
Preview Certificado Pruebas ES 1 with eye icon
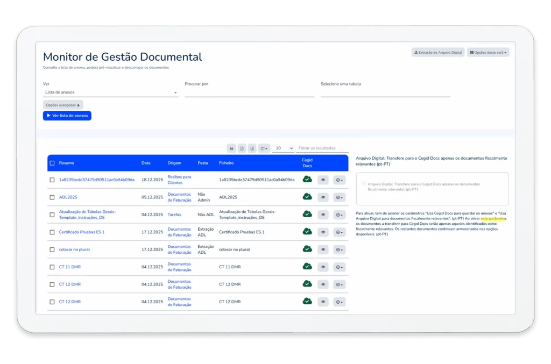coord(323,232)
